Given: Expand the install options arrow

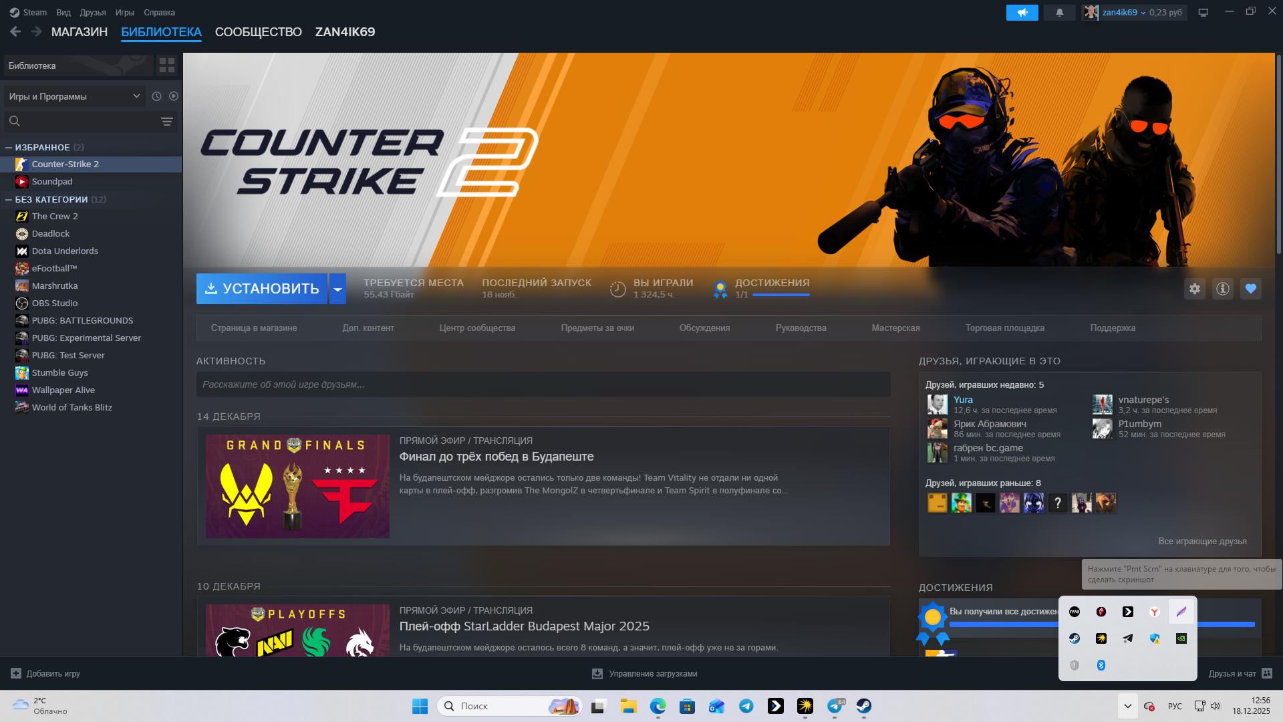Looking at the screenshot, I should (x=337, y=289).
